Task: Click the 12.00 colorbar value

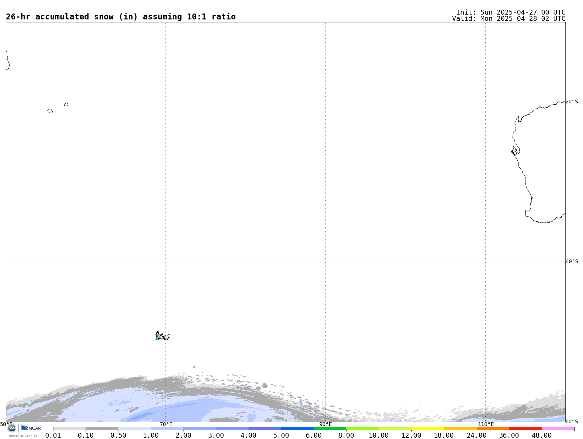Action: tap(411, 435)
